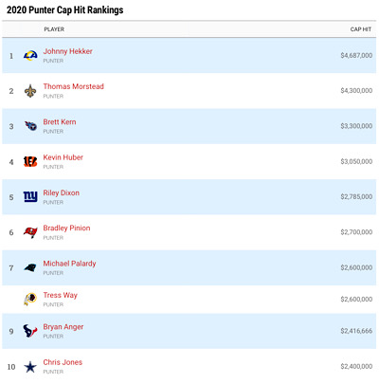Click the Carolina Panthers logo

(x=30, y=267)
